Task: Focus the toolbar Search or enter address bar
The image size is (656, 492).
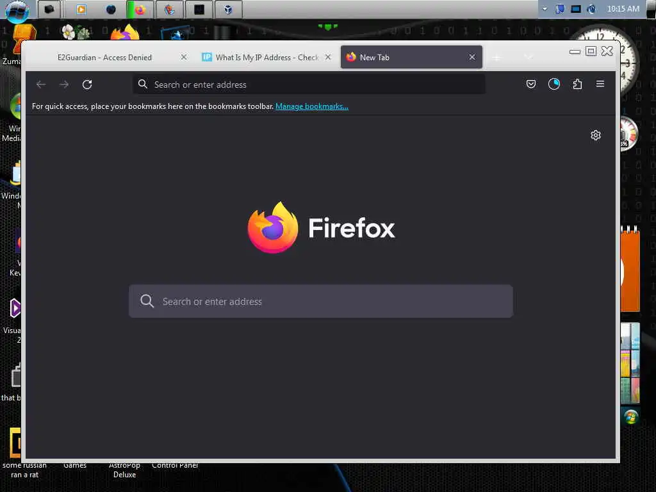Action: [309, 85]
